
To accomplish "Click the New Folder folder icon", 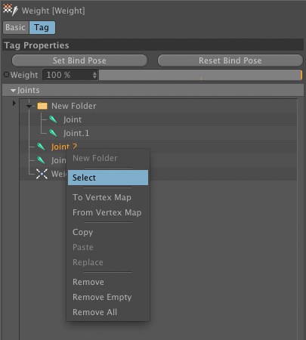I will click(x=42, y=106).
